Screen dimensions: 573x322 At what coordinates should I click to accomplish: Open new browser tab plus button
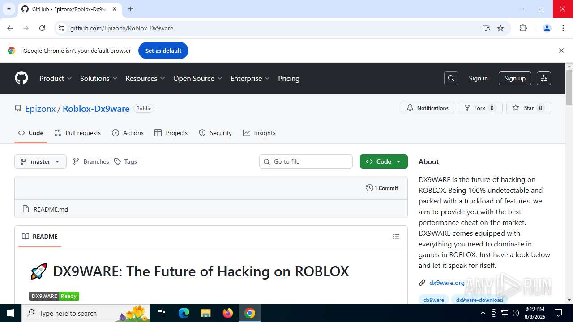130,9
